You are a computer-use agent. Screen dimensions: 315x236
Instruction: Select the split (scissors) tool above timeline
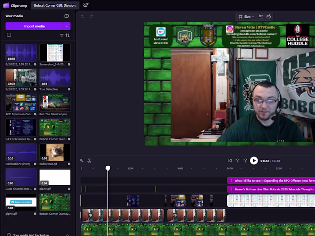pos(89,160)
